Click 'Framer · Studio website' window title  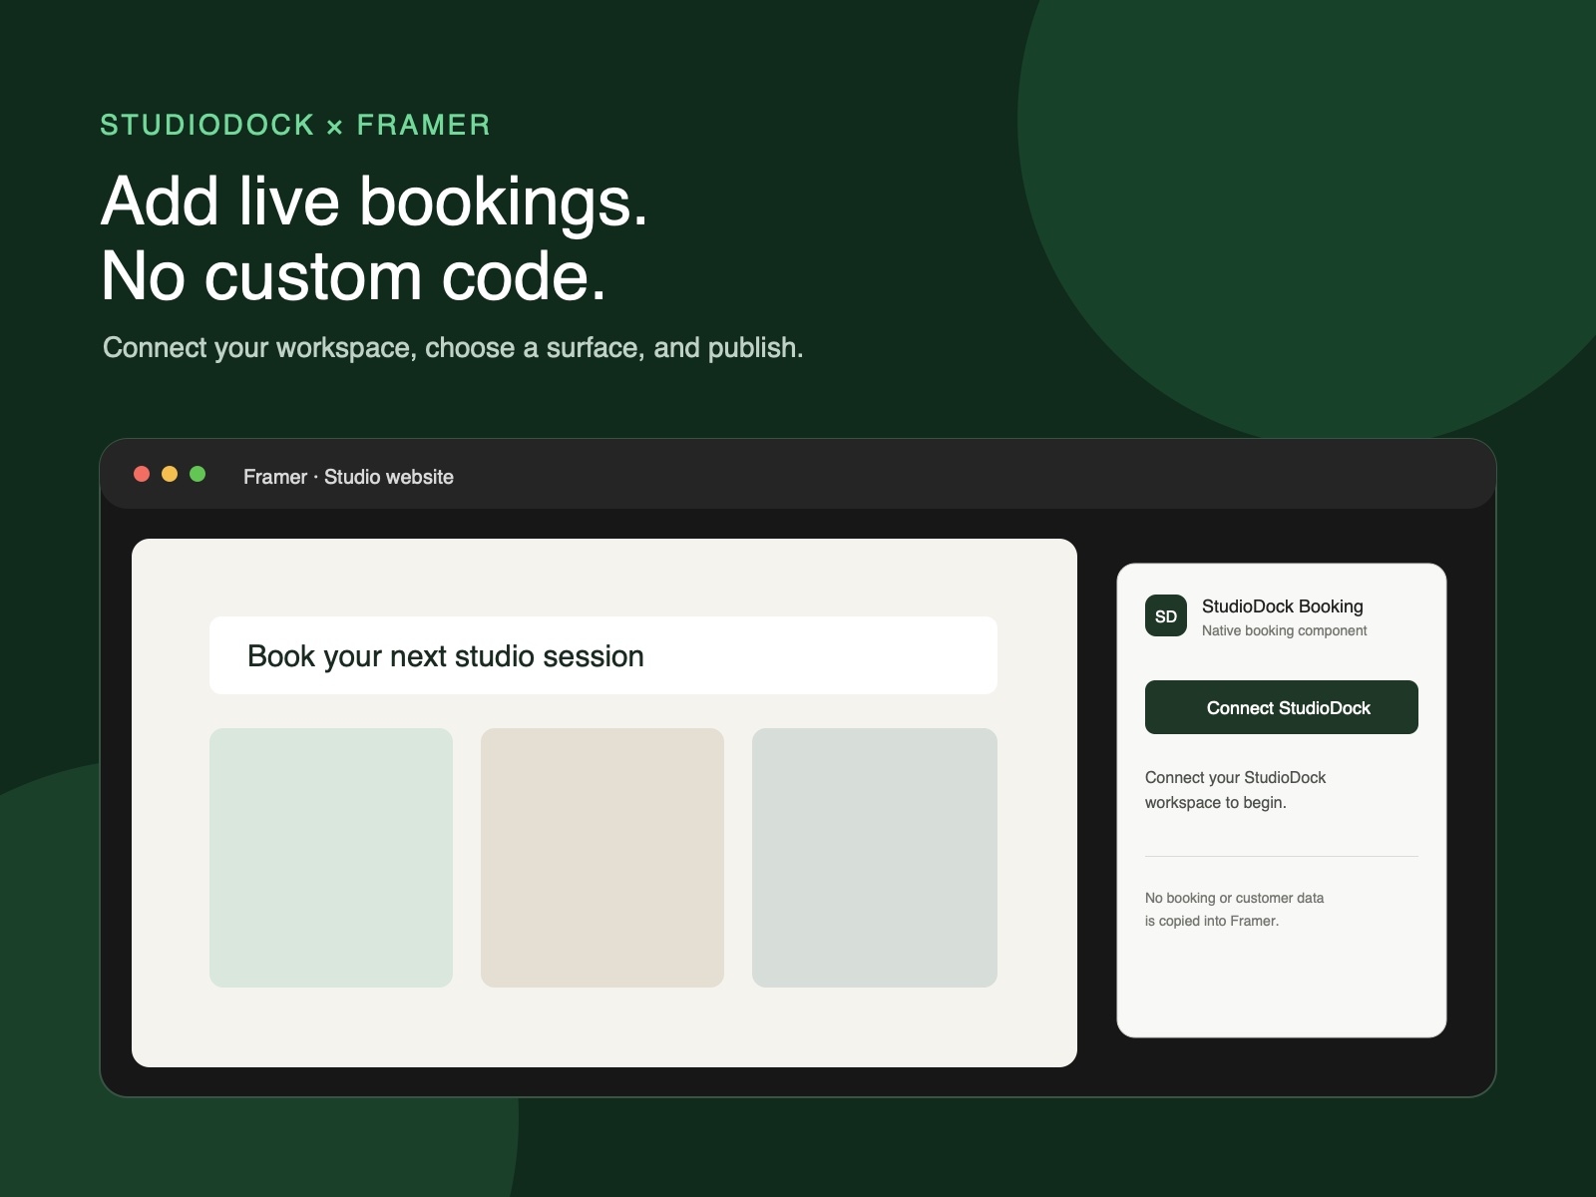(x=348, y=477)
